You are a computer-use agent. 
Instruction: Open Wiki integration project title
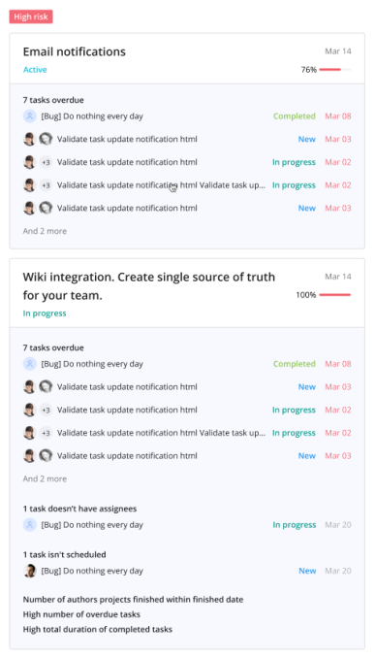tap(149, 286)
